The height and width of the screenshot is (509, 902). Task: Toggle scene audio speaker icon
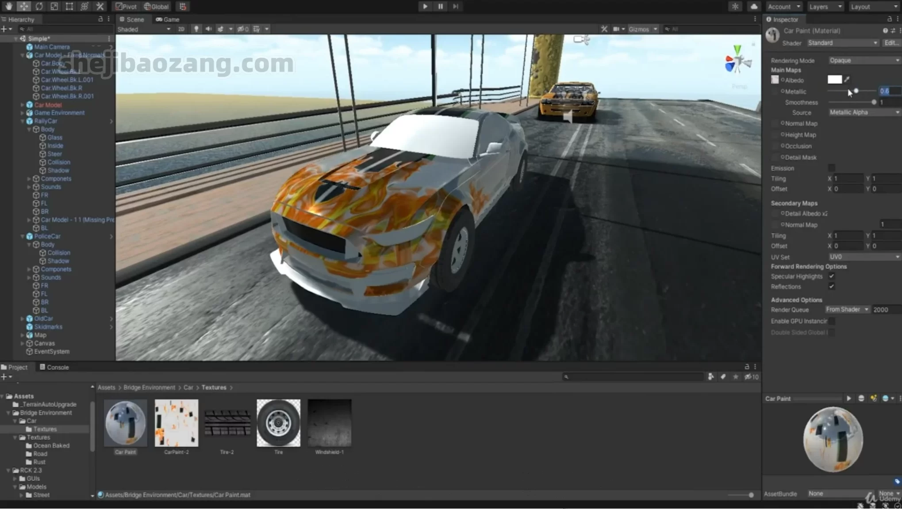click(208, 29)
